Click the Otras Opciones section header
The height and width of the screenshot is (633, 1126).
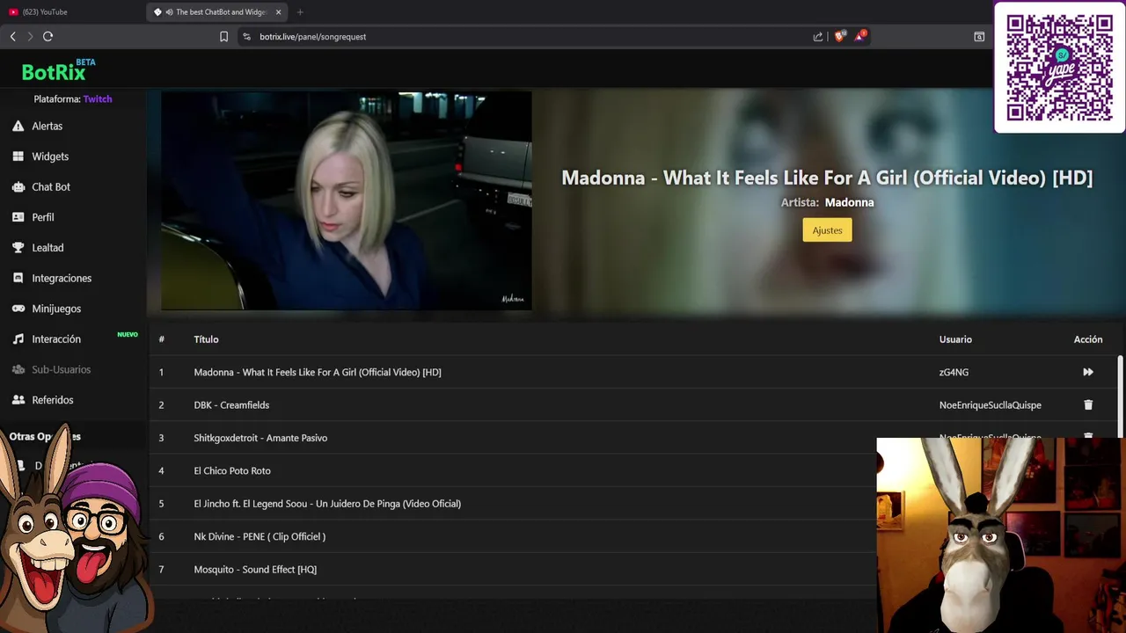pos(45,436)
